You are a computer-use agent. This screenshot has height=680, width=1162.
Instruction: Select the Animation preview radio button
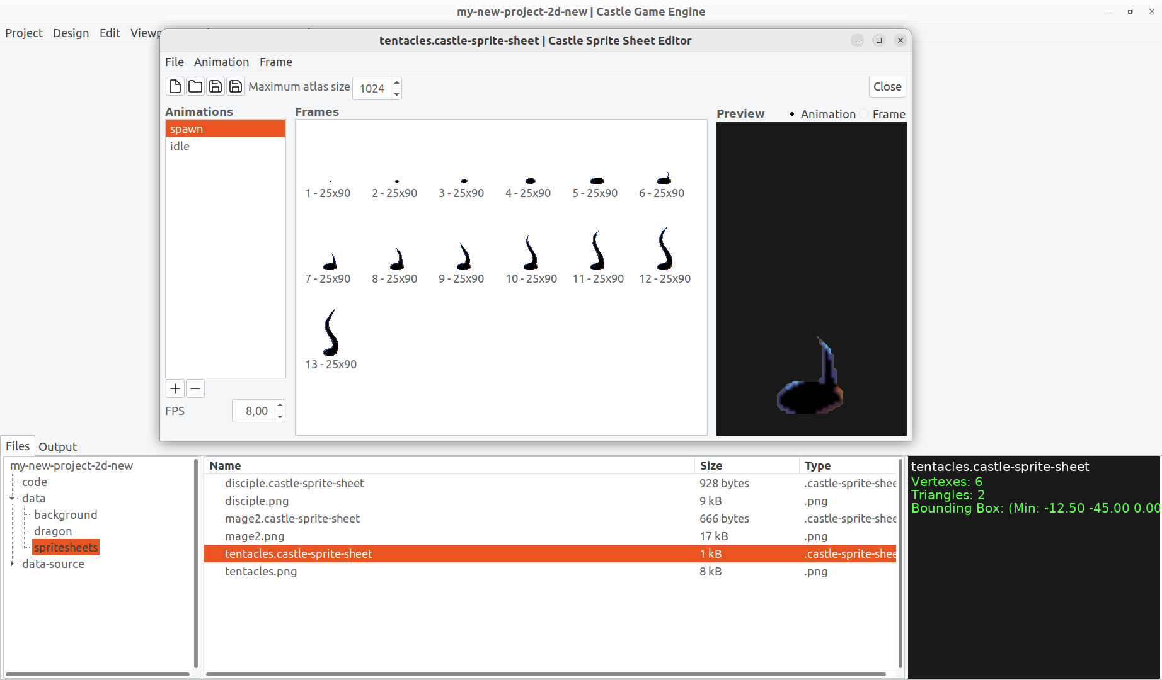(792, 114)
